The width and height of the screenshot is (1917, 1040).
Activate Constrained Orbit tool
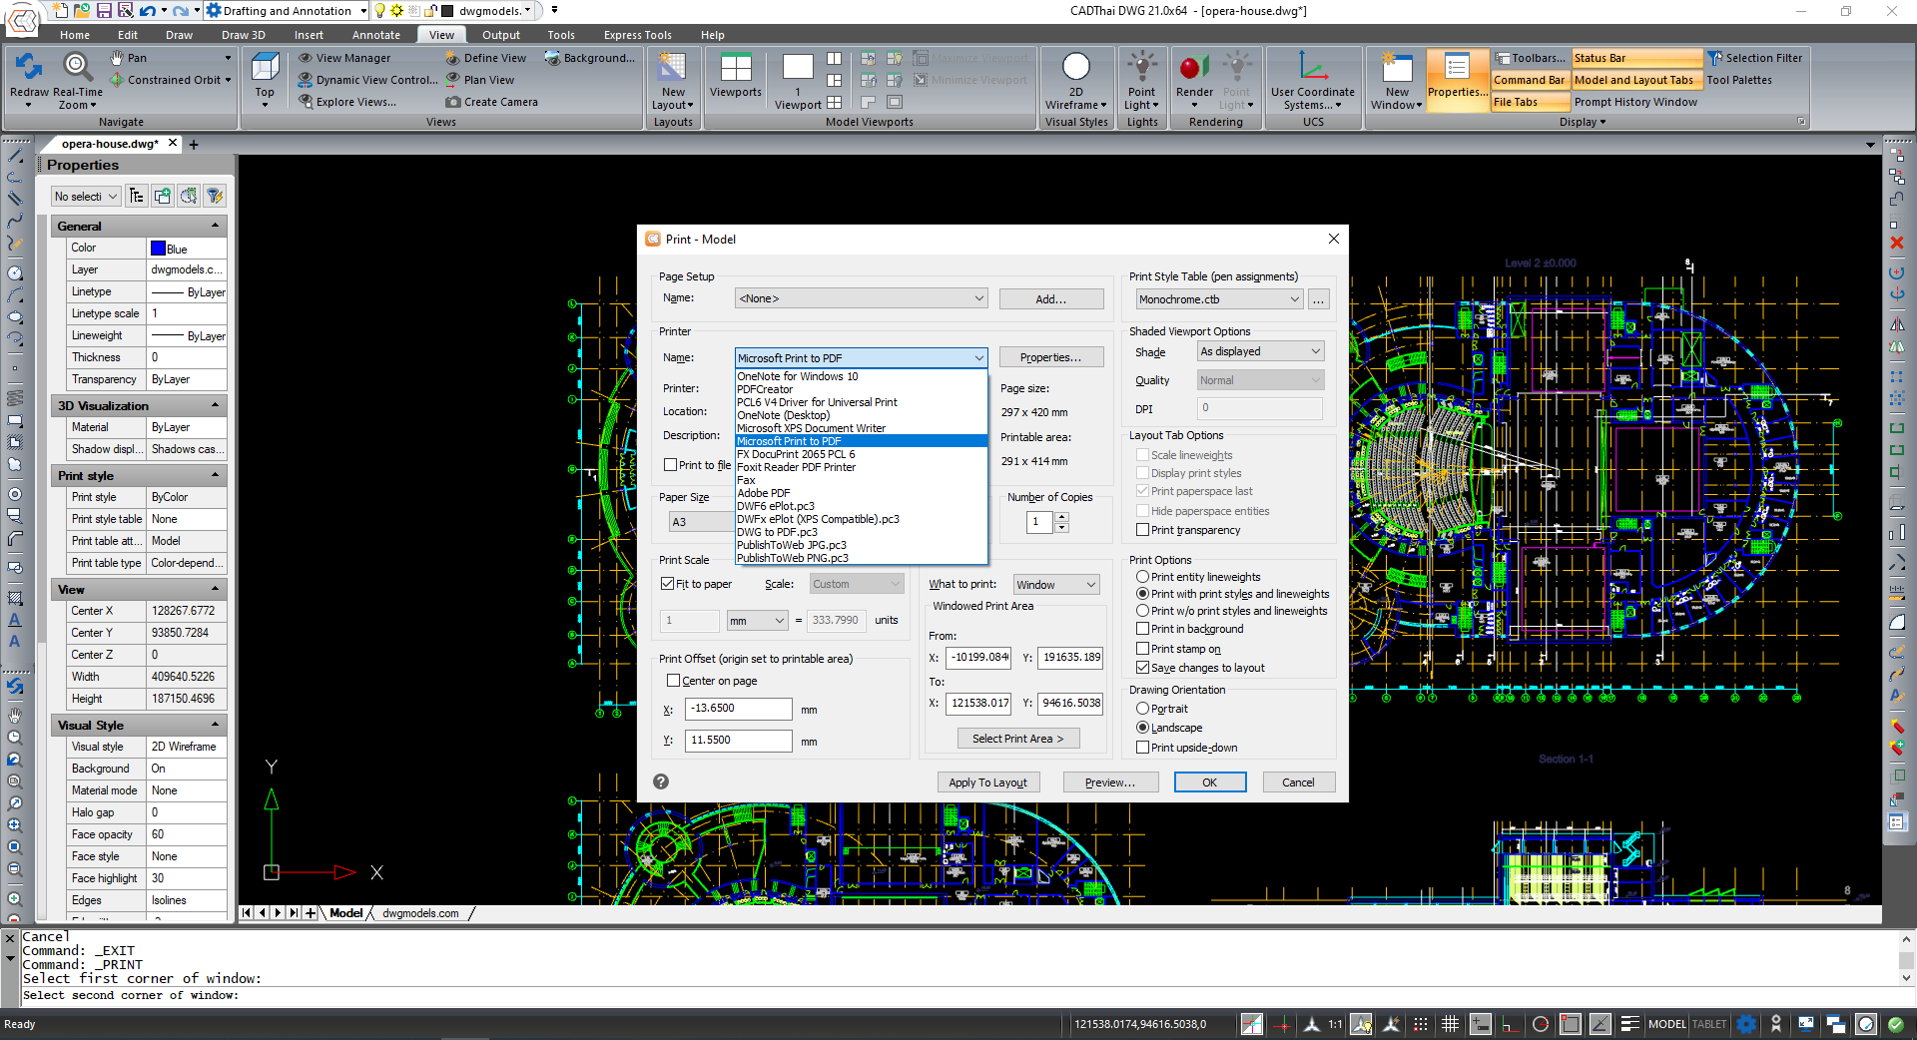(170, 80)
